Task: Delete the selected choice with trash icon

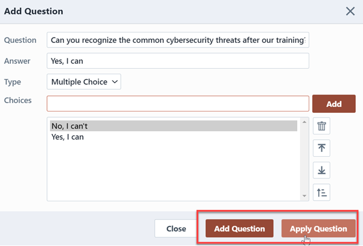Action: (x=321, y=126)
